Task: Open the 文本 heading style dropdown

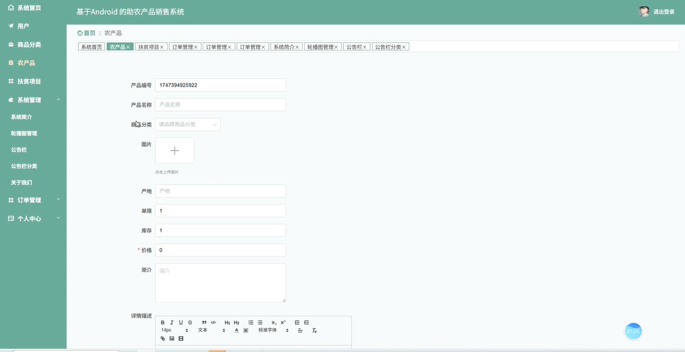Action: 211,330
